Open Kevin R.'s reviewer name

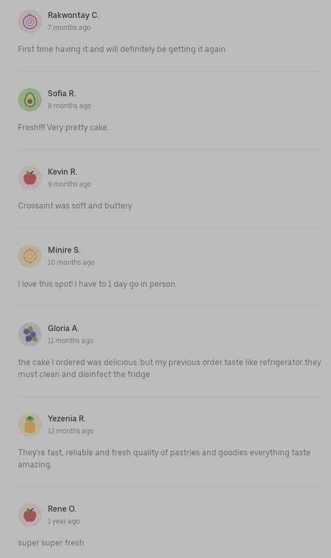click(62, 172)
